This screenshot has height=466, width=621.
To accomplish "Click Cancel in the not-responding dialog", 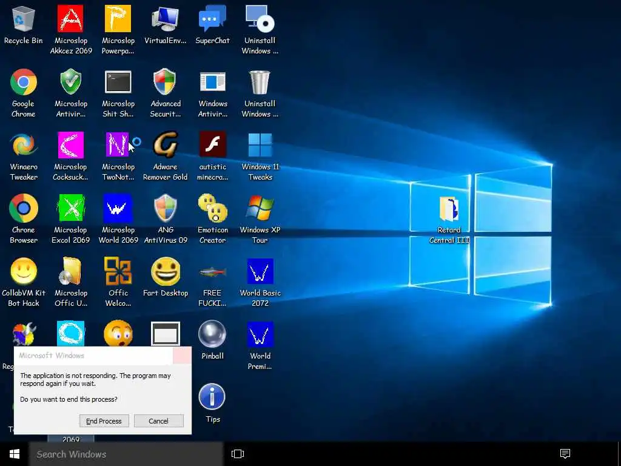I will (158, 421).
